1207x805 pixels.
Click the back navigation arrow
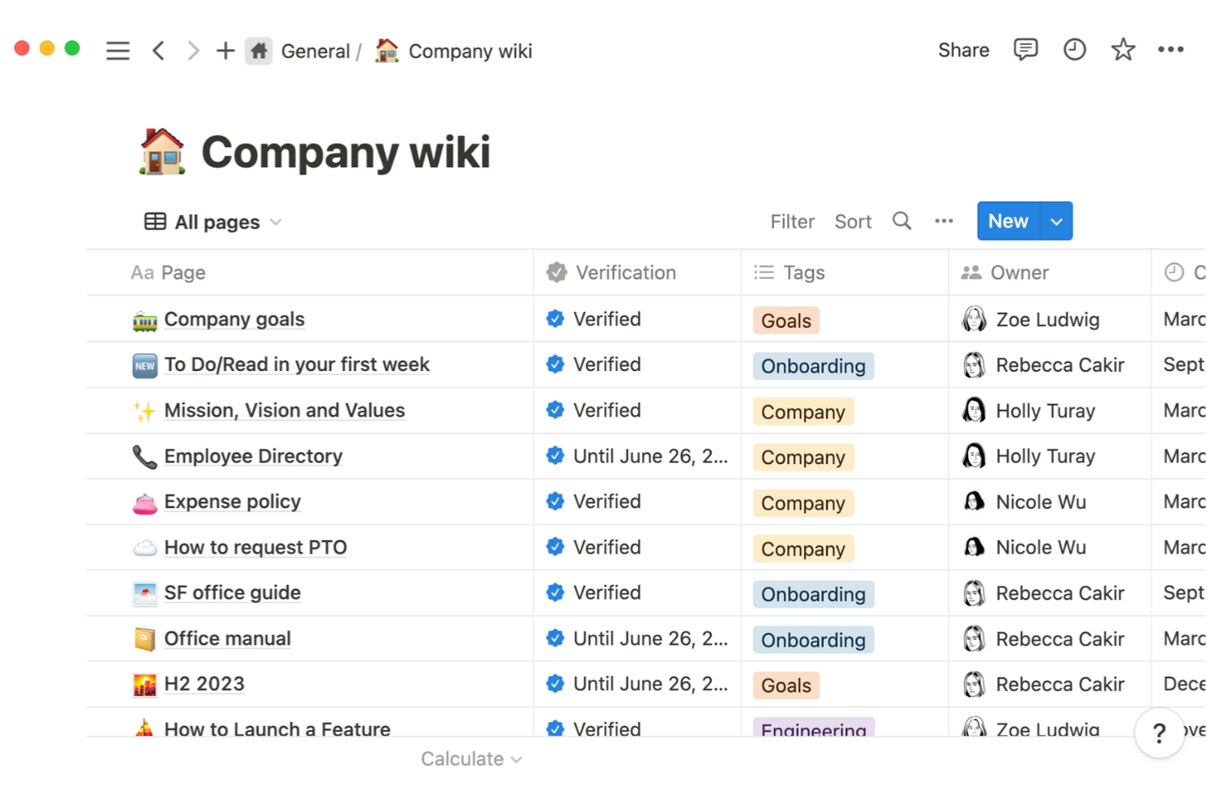pos(158,50)
